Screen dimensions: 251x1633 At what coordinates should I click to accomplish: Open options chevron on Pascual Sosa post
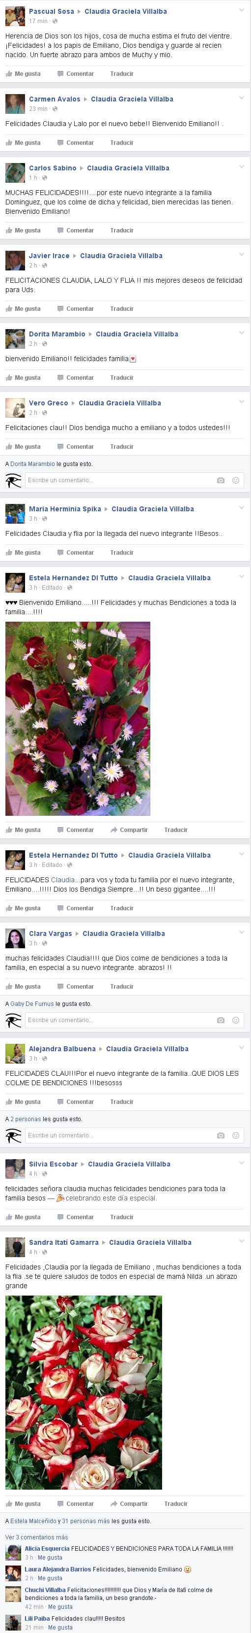point(241,11)
